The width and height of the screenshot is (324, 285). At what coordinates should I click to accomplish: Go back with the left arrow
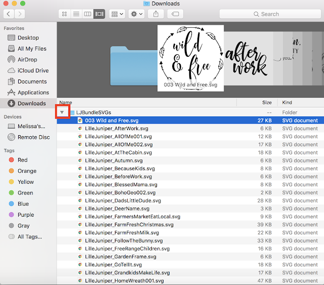pyautogui.click(x=9, y=14)
